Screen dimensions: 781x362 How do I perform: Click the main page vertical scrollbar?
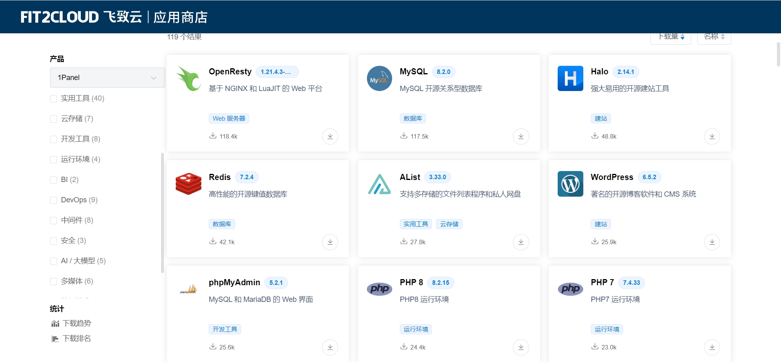779,54
